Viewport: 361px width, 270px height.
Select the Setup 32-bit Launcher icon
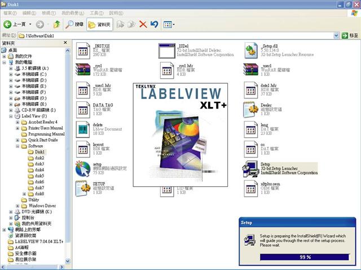click(250, 169)
